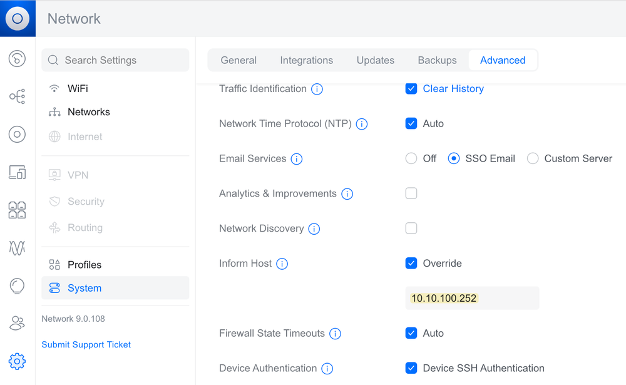Image resolution: width=626 pixels, height=385 pixels.
Task: Edit the Inform Host IP address field
Action: pyautogui.click(x=472, y=298)
